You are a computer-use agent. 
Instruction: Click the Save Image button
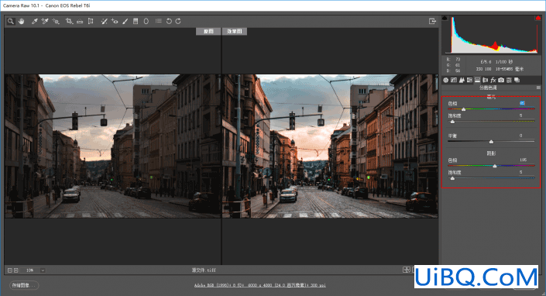pos(23,285)
